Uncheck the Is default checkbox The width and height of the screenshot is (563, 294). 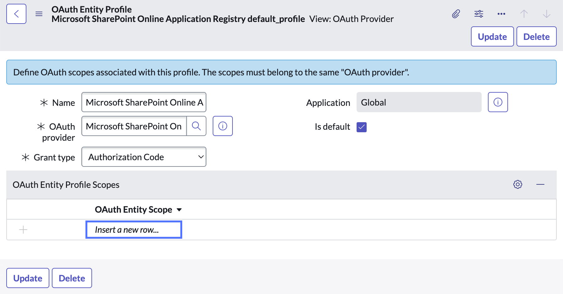[x=362, y=127]
